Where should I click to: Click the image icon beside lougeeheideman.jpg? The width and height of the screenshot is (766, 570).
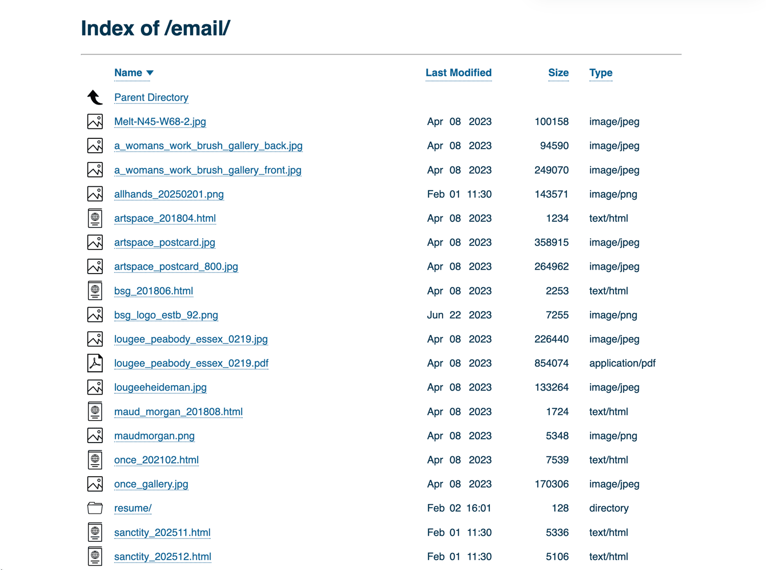pos(95,387)
